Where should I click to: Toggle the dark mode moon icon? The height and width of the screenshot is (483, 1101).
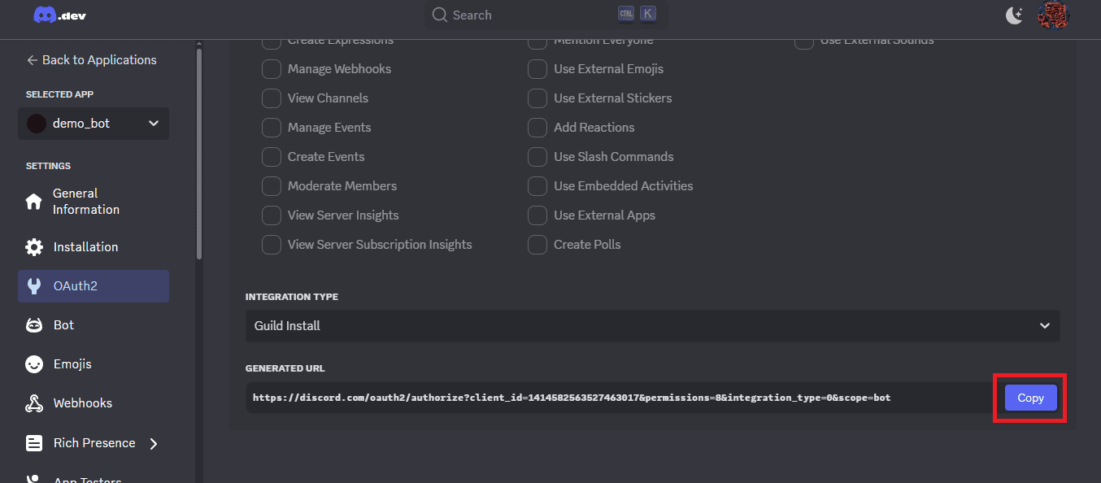[1014, 15]
